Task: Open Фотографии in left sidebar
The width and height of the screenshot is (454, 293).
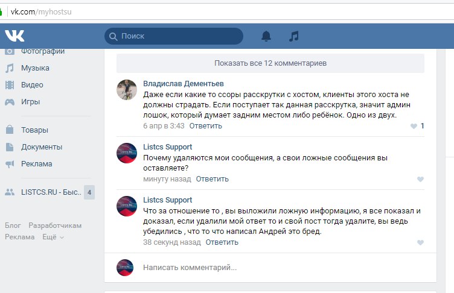Action: point(43,51)
